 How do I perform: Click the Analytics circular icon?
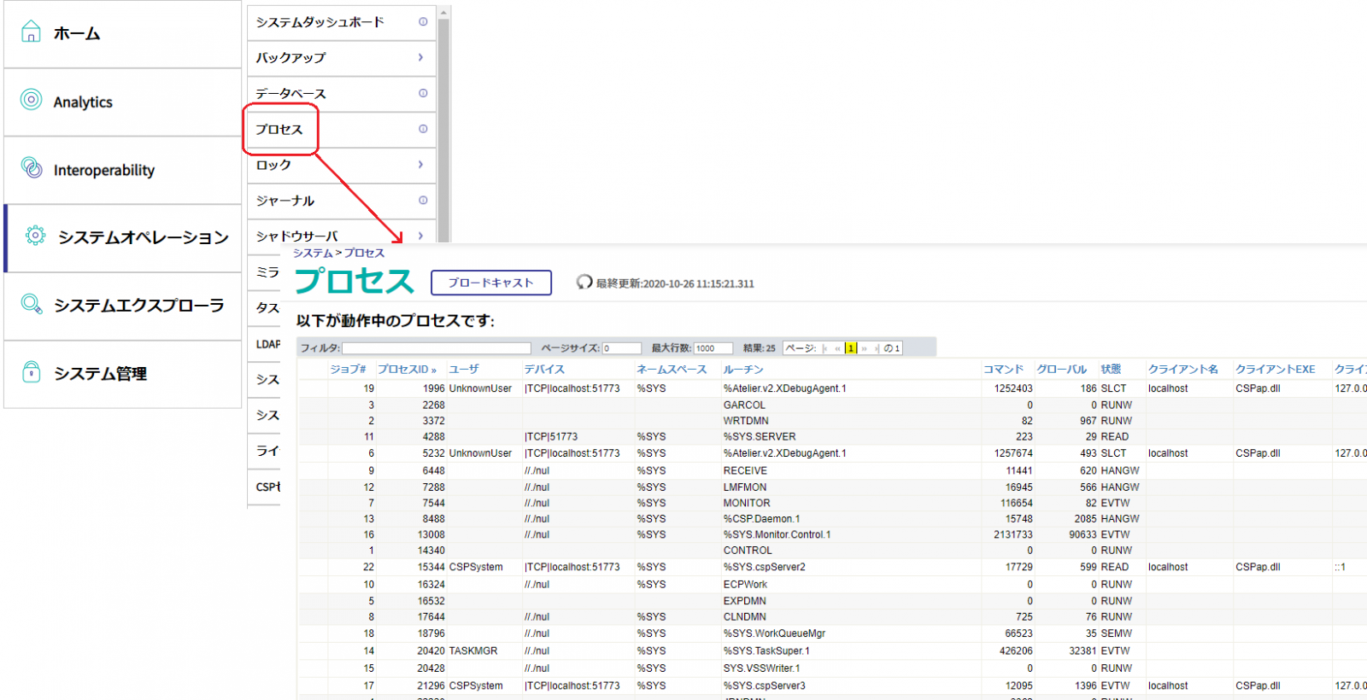[x=31, y=100]
